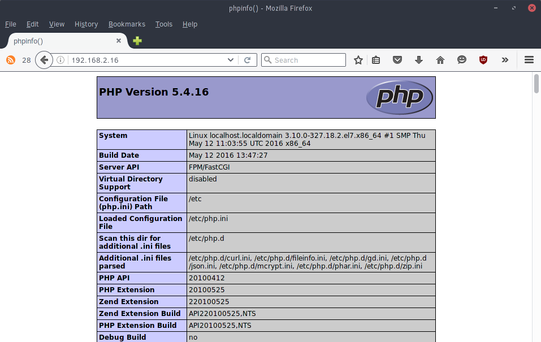Click the disabled value

pos(203,179)
